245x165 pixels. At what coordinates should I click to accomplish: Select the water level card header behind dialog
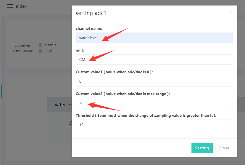point(59,105)
